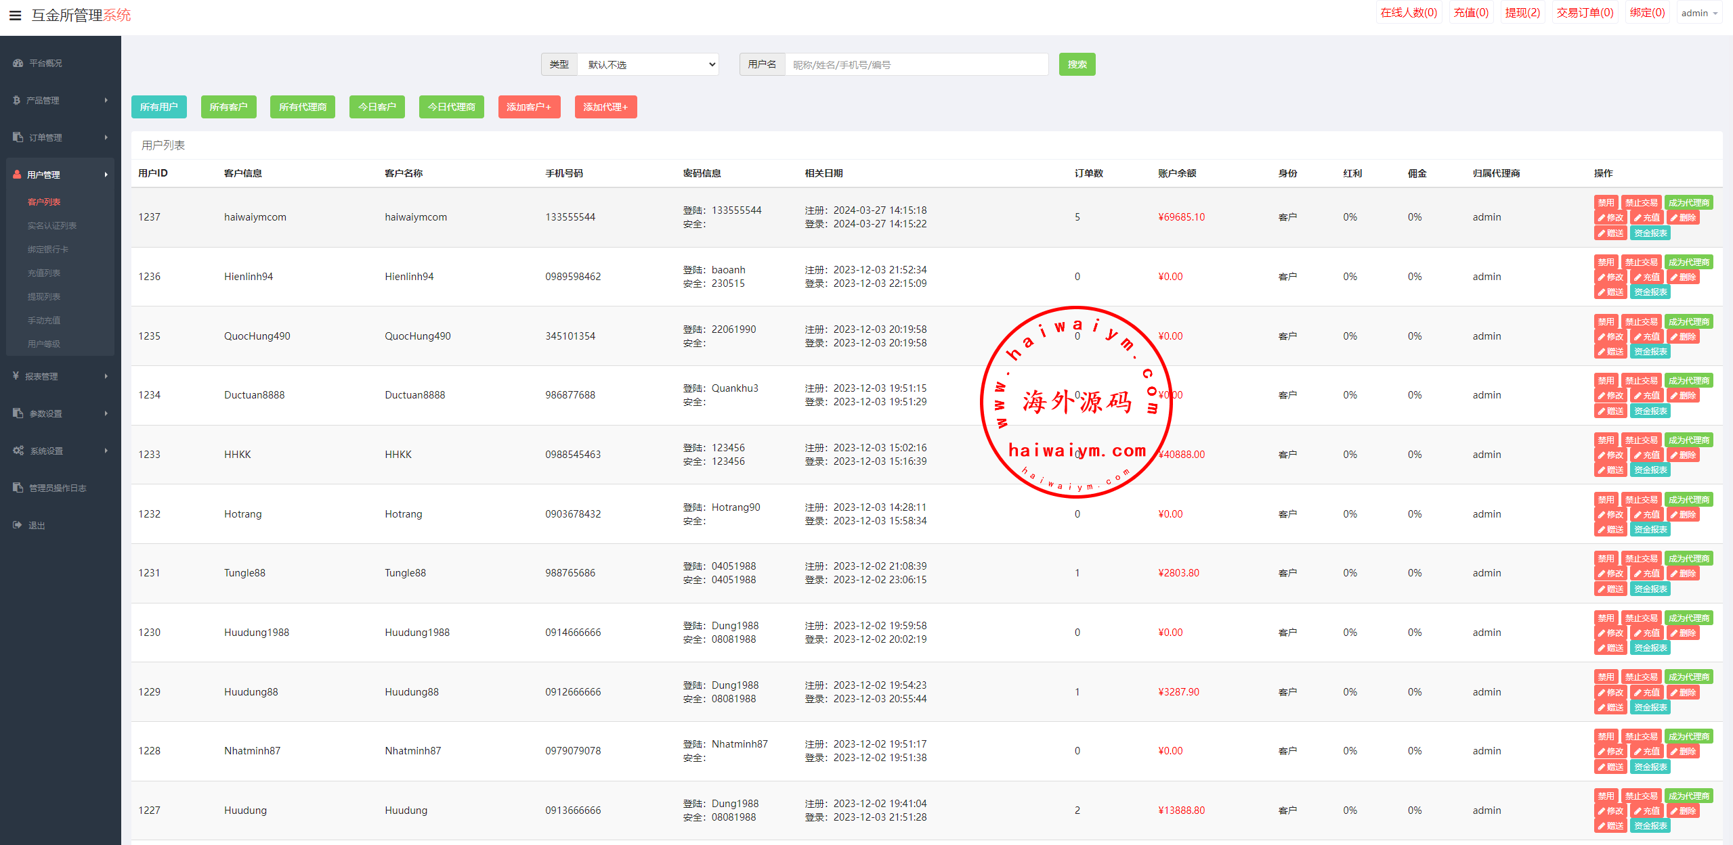
Task: Click the 系统设置 gears icon
Action: coord(18,451)
